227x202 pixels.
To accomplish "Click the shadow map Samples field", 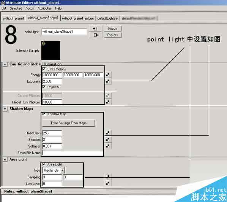I will click(52, 140).
